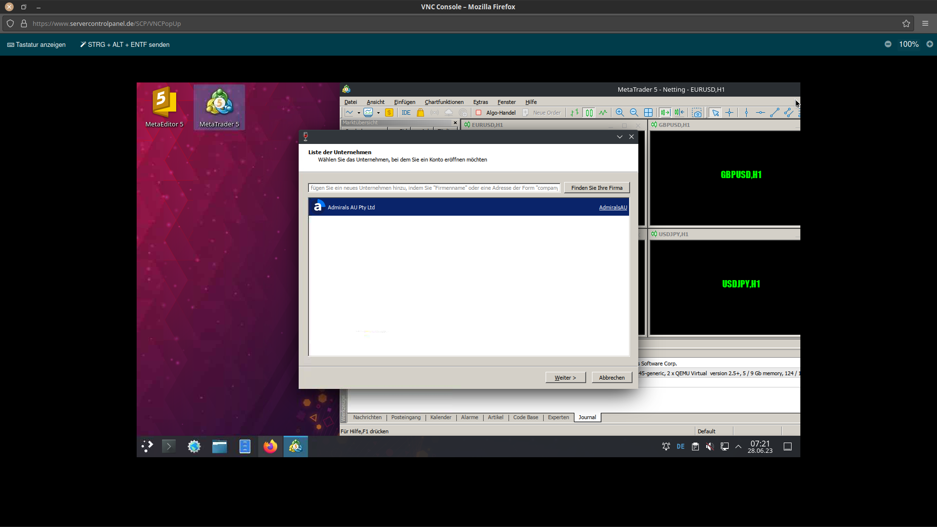Select the crosshair tool icon

click(x=730, y=113)
